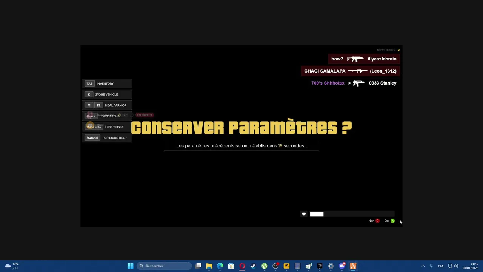
Task: Open Steam from the taskbar
Action: [x=253, y=266]
